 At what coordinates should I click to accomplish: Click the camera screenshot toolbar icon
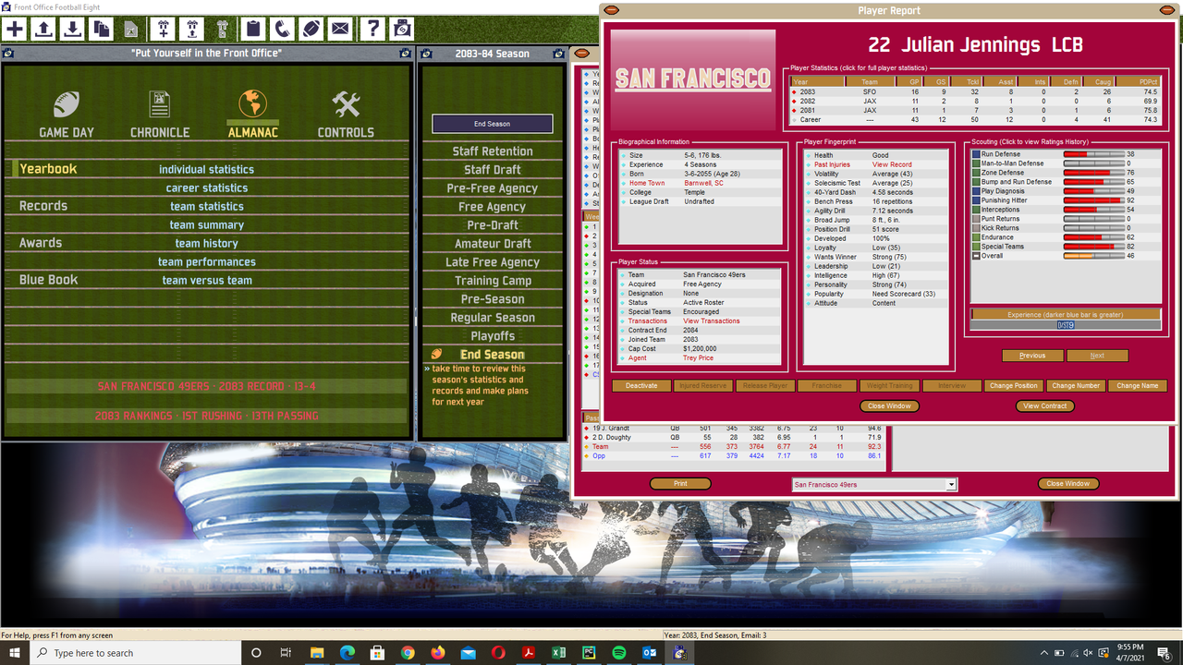tap(401, 29)
